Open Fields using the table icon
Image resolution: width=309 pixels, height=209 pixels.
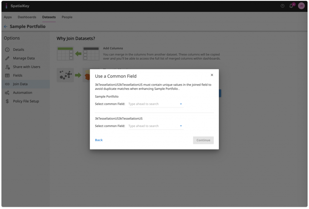[x=7, y=75]
